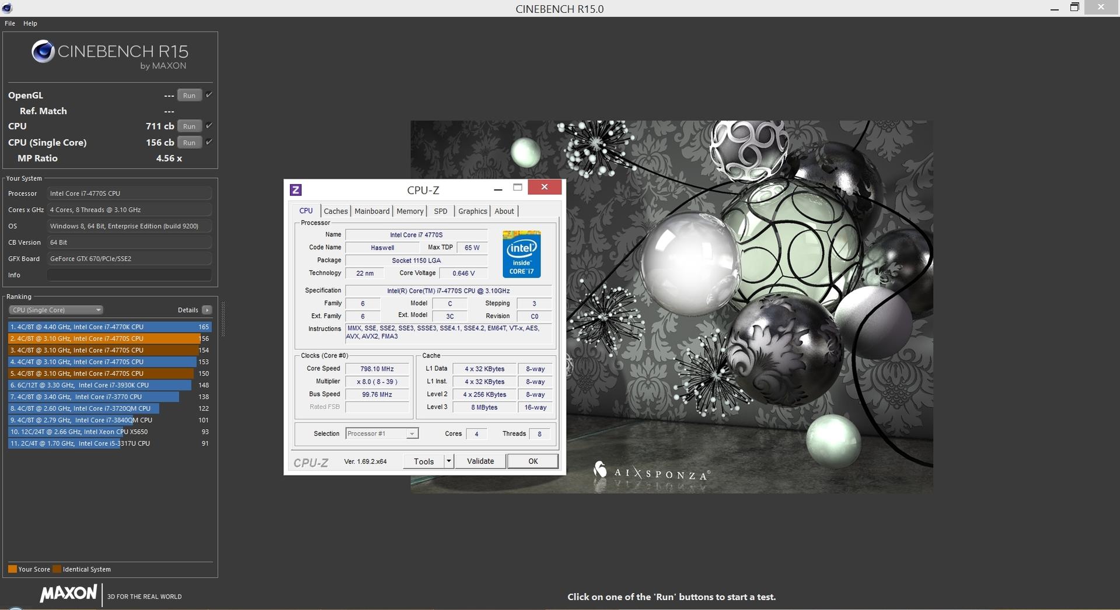The height and width of the screenshot is (610, 1120).
Task: Click the OK button in CPU-Z
Action: point(533,461)
